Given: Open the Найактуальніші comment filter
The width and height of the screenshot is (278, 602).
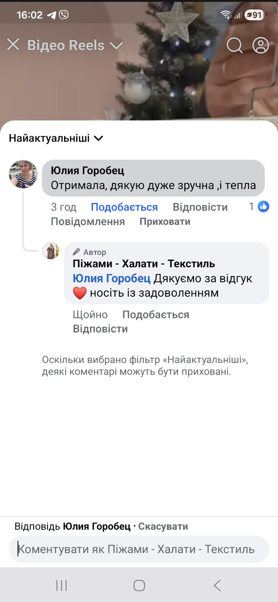Looking at the screenshot, I should pos(56,138).
